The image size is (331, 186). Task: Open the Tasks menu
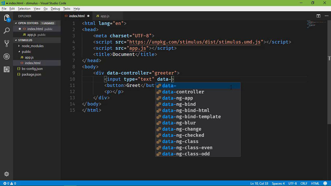pos(67,9)
